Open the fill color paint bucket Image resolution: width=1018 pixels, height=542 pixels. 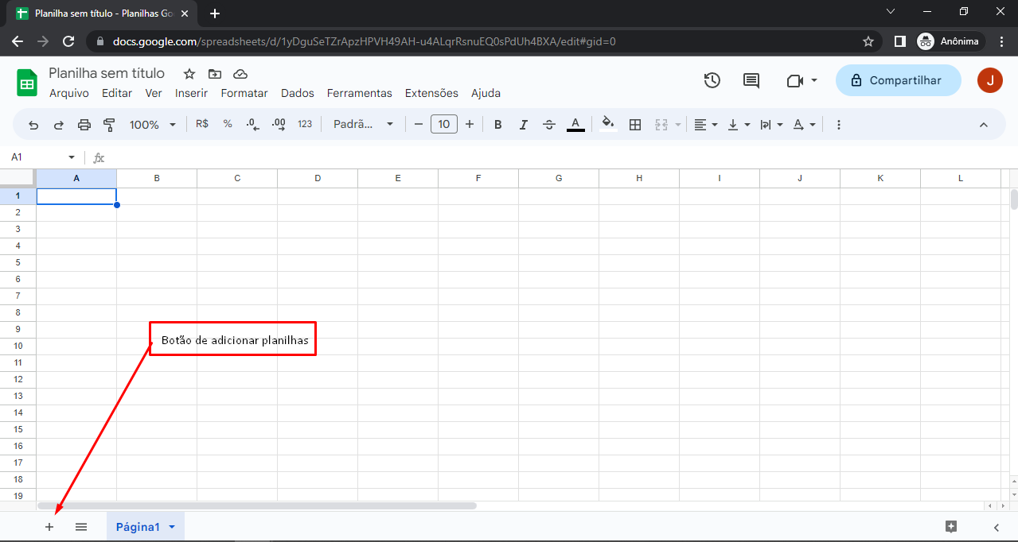608,125
